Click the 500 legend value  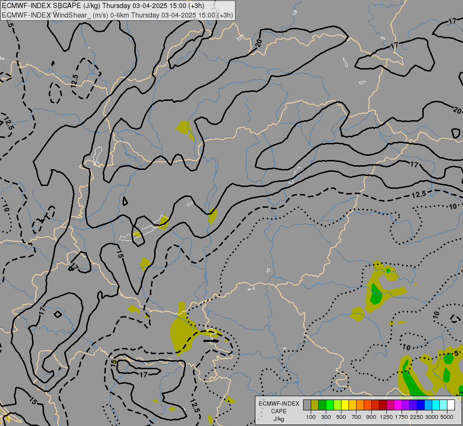[x=341, y=417]
